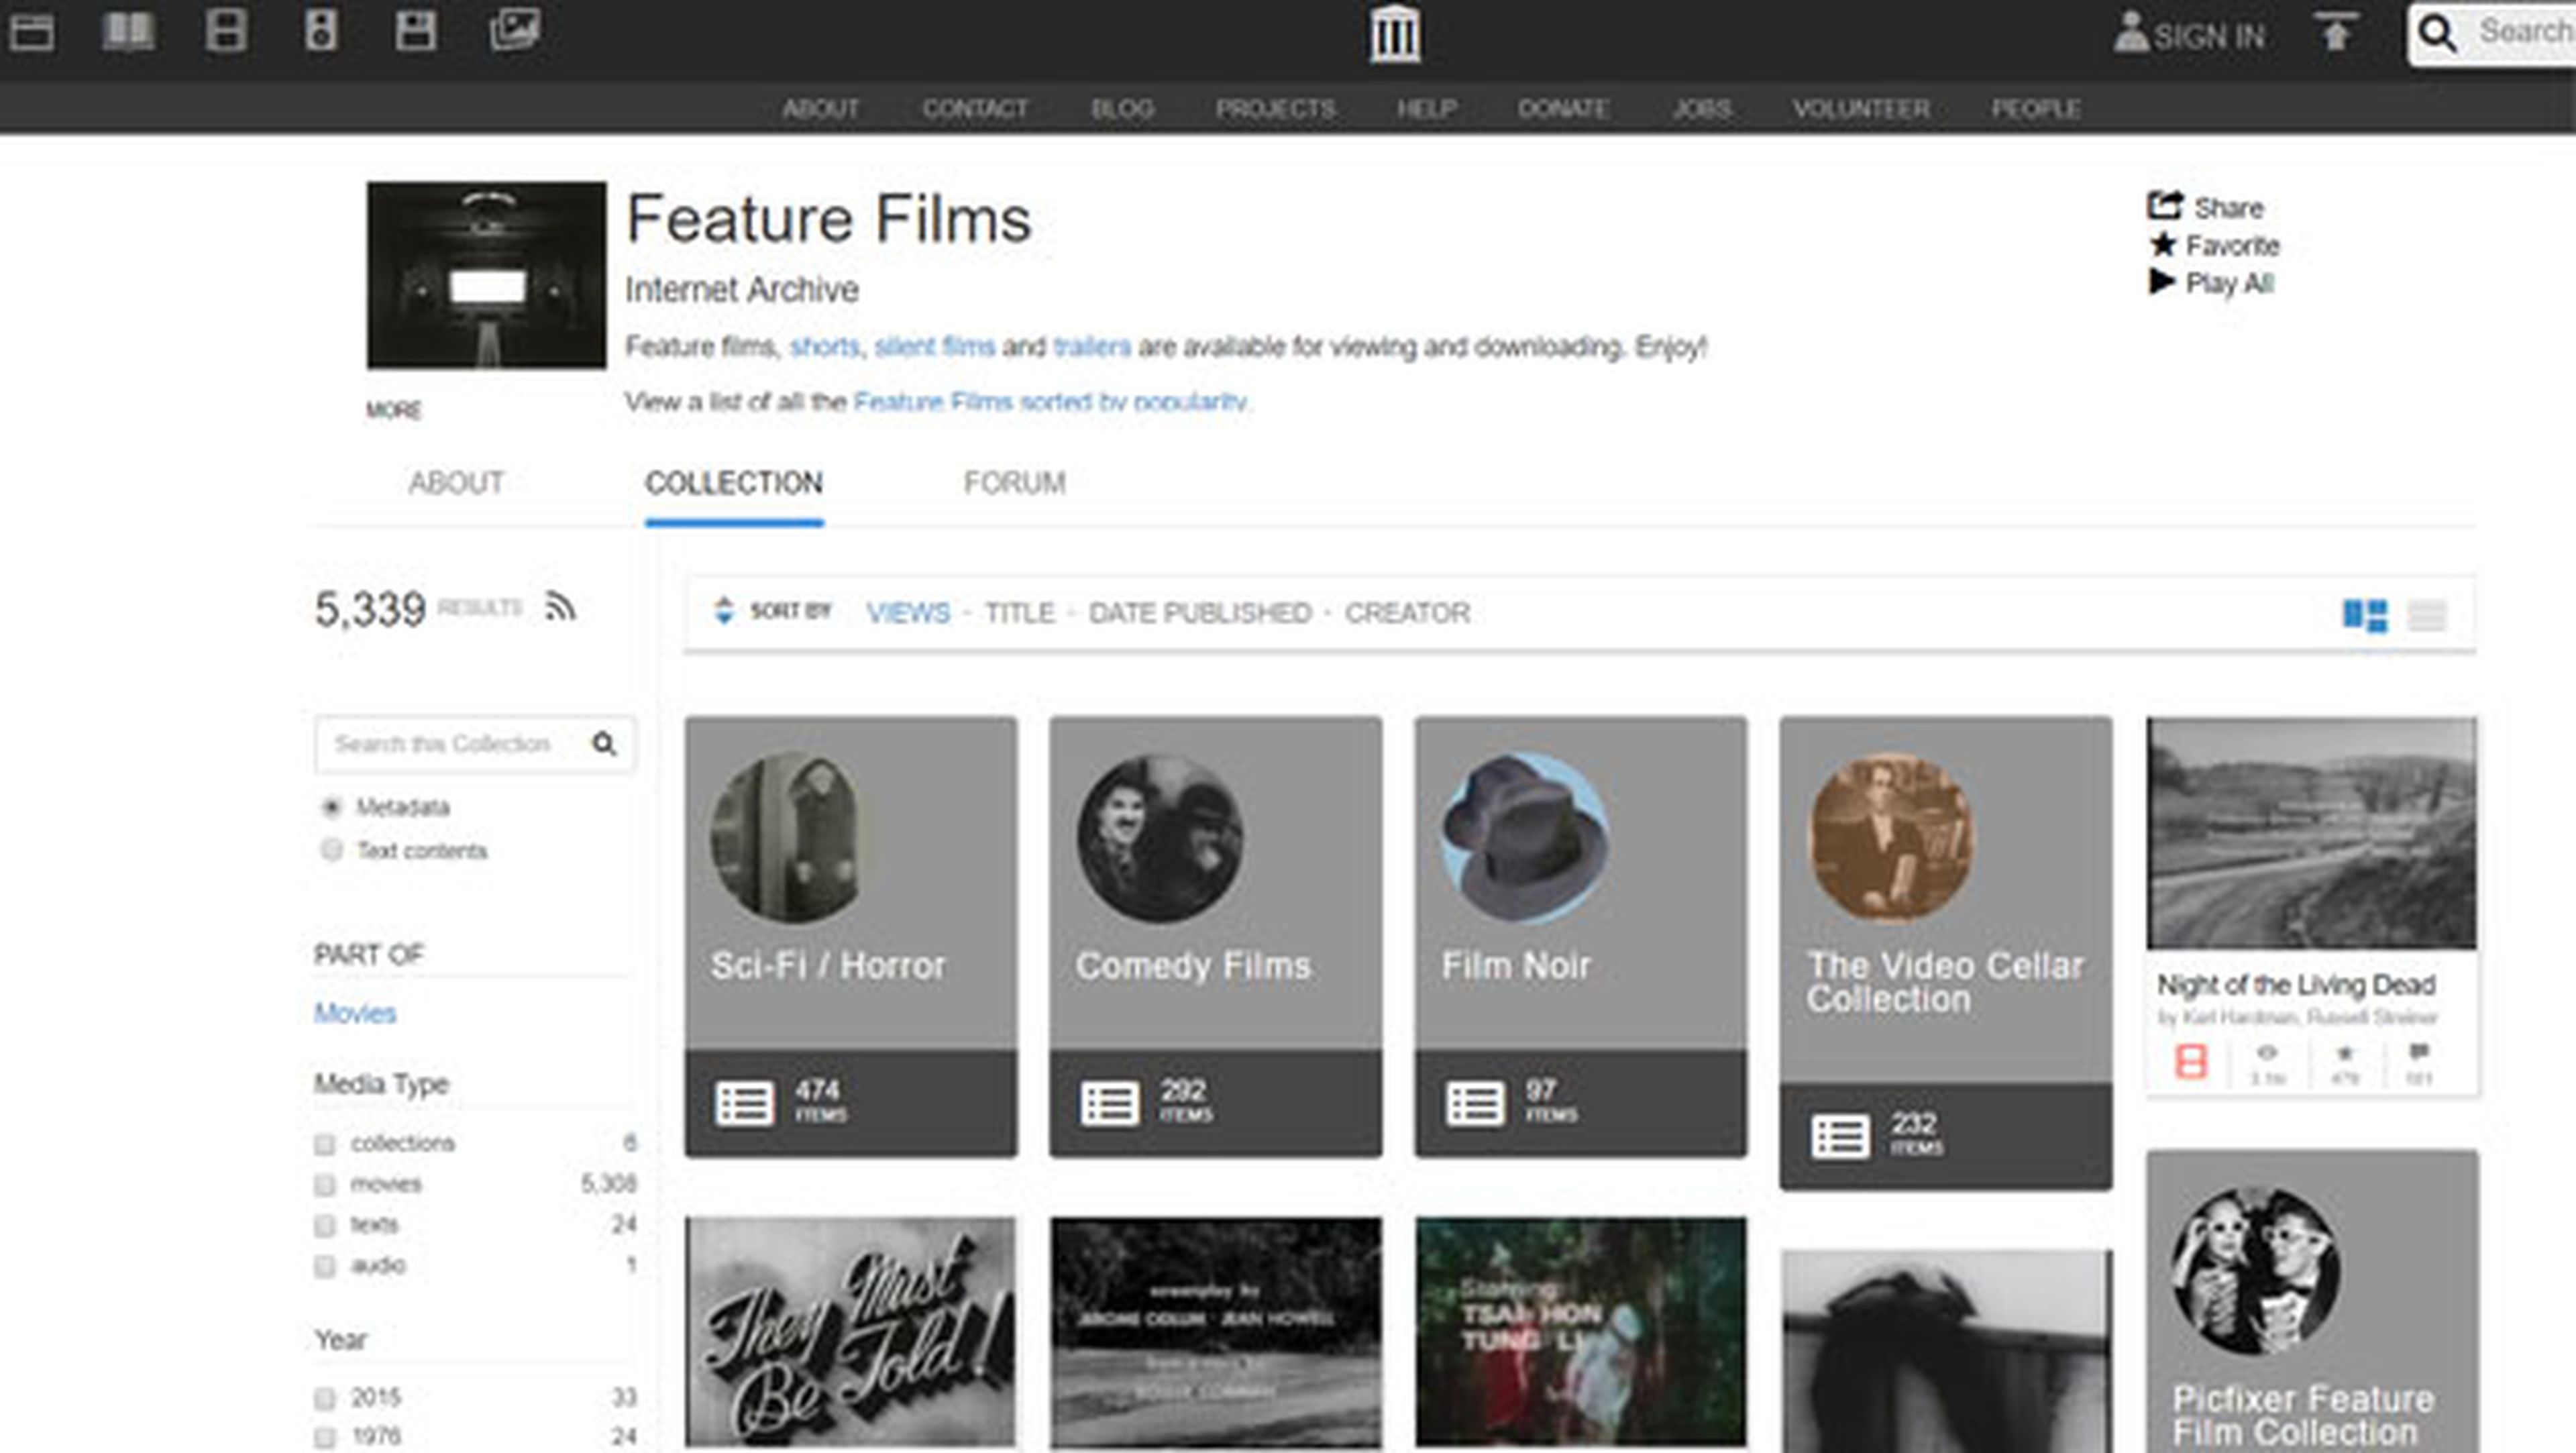This screenshot has width=2576, height=1453.
Task: Click the Sci-Fi / Horror items list icon
Action: point(744,1104)
